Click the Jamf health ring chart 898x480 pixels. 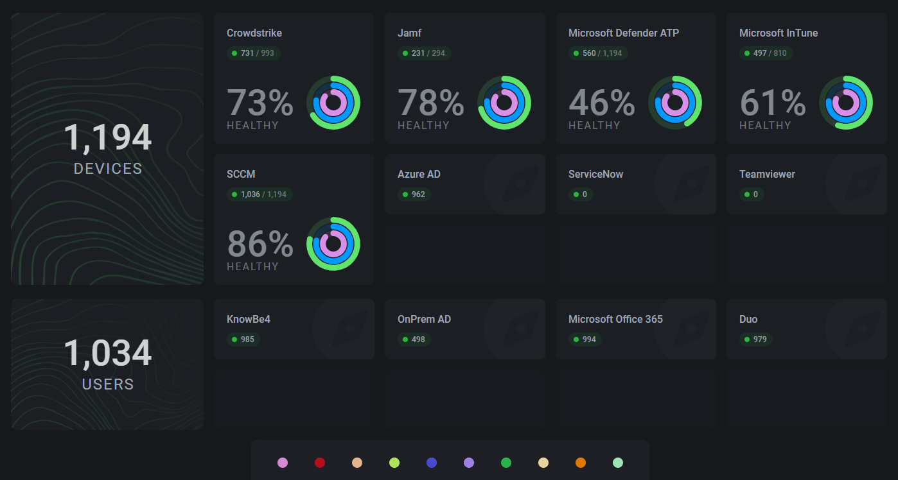click(x=504, y=103)
